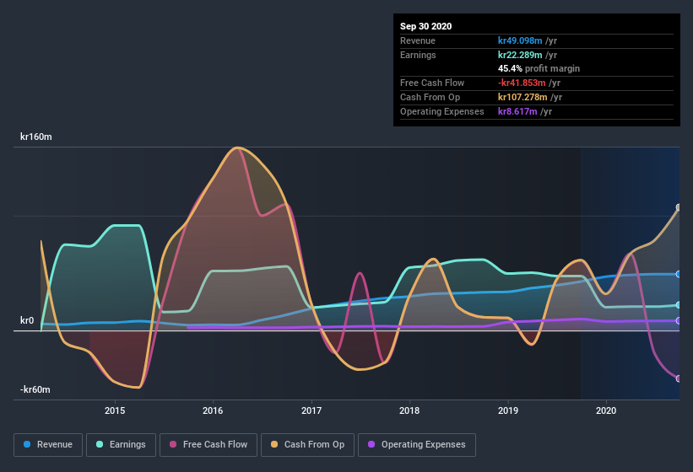The image size is (693, 472).
Task: Click the purple Operating Expenses dot
Action: [371, 444]
